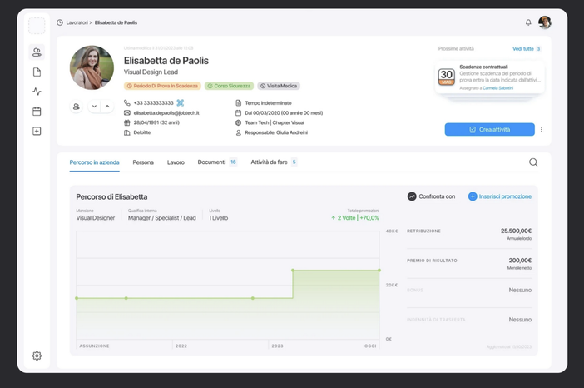Open the documents icon in sidebar
The image size is (584, 388).
click(x=37, y=72)
